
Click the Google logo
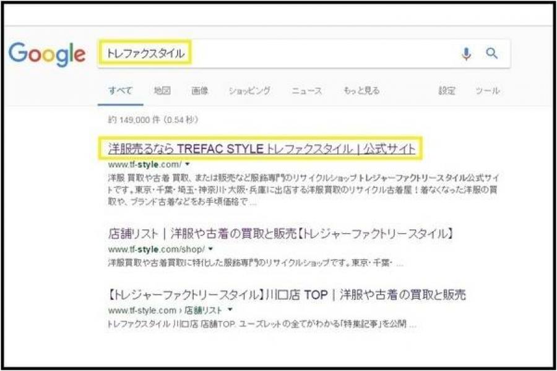(x=47, y=54)
